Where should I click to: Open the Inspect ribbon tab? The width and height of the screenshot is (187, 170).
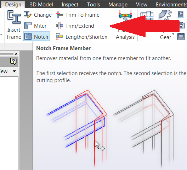[70, 5]
